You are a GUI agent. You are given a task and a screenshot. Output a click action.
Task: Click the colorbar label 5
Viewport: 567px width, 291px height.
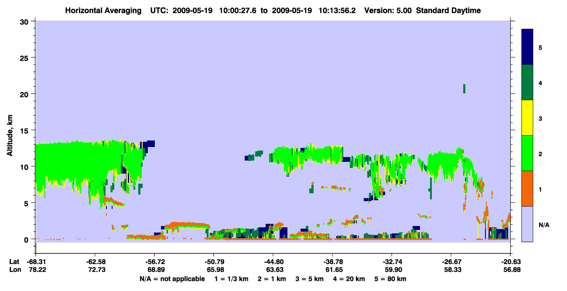pos(540,47)
